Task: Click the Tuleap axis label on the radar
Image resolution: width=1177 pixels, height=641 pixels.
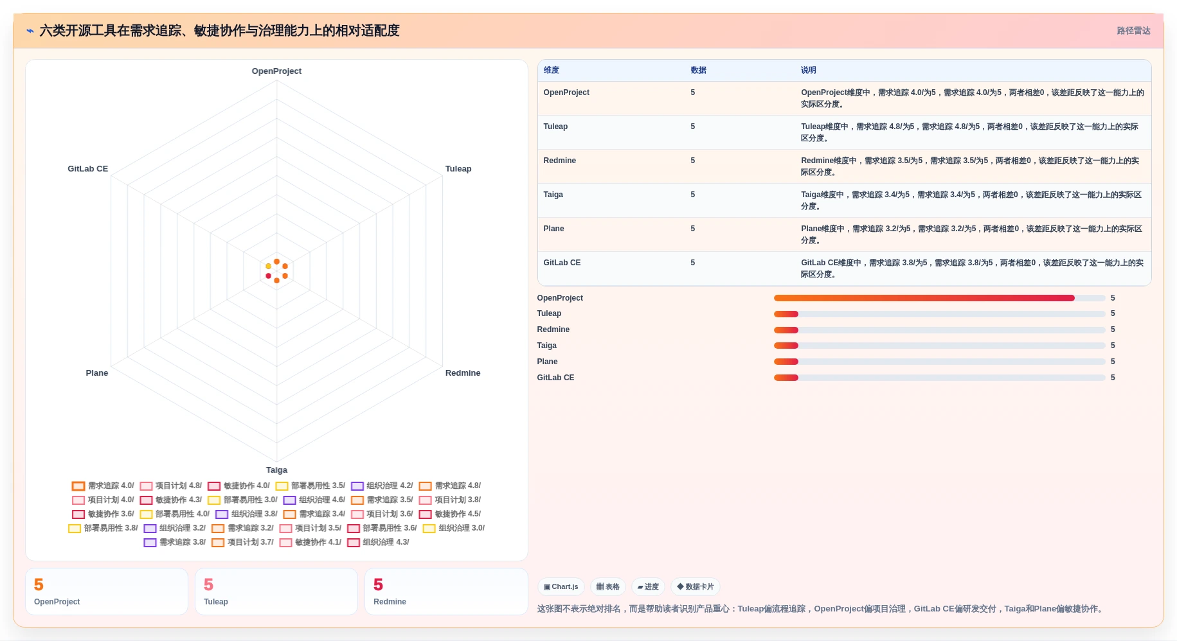Action: (x=458, y=169)
